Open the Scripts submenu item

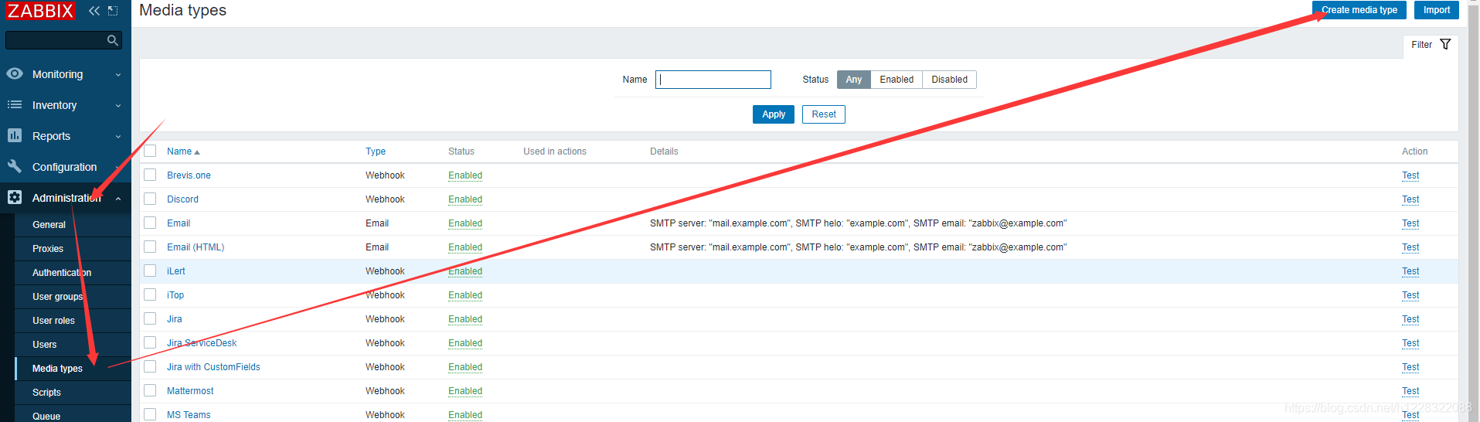[73, 393]
